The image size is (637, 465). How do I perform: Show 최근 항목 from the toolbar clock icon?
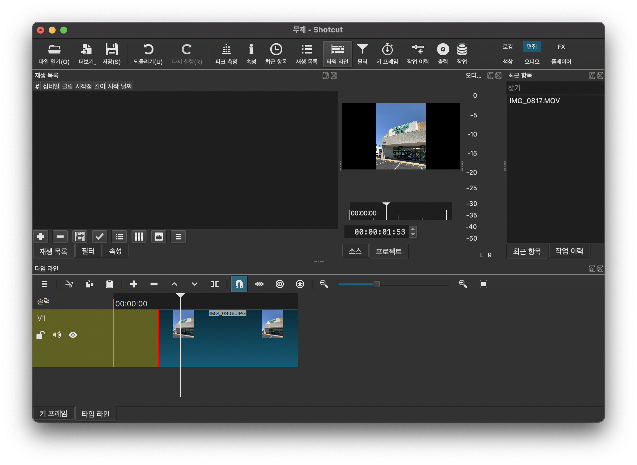tap(276, 54)
